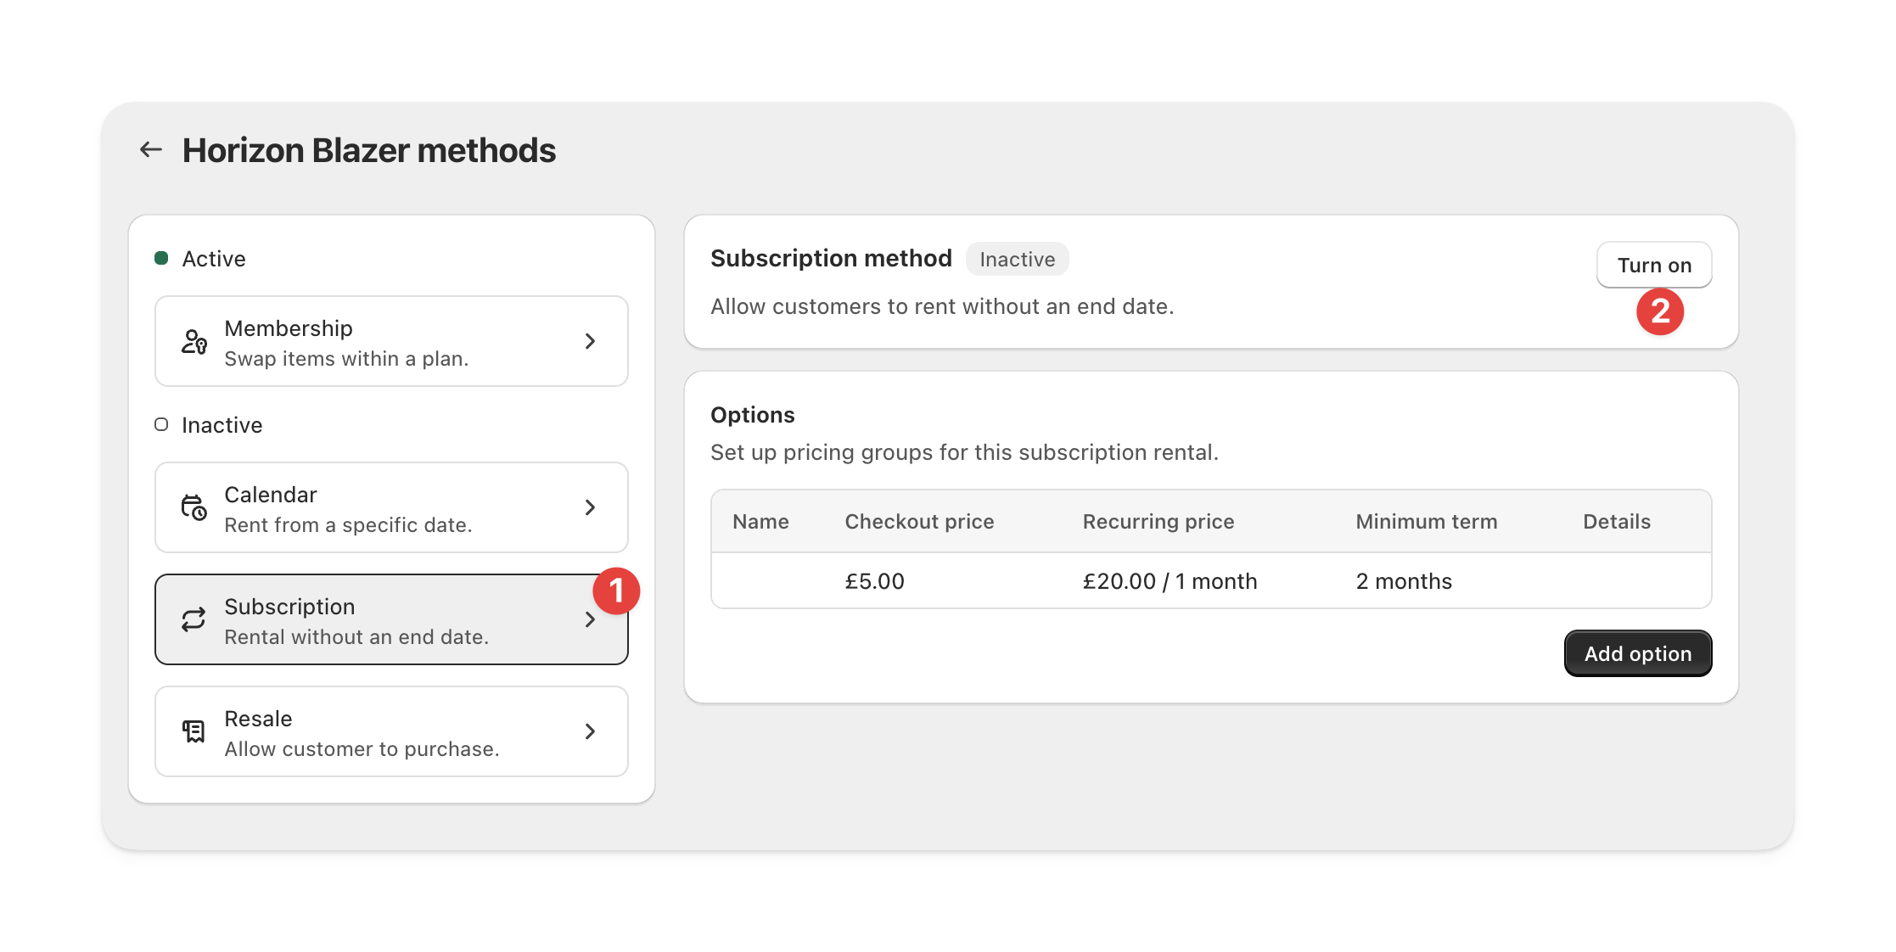Click the Recurring price column header
Viewport: 1896px width, 952px height.
[x=1158, y=522]
